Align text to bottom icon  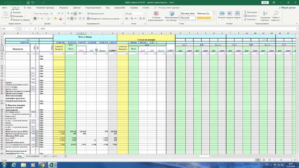[75, 14]
